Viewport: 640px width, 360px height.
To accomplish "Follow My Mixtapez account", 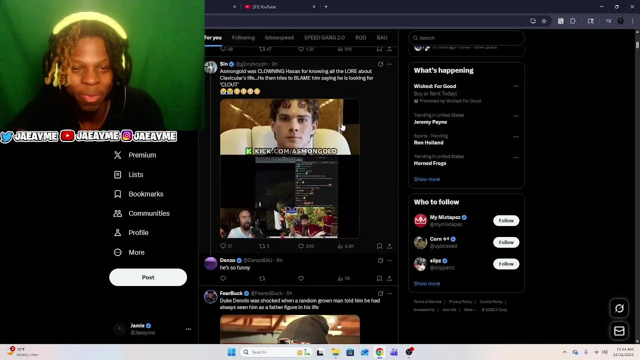I will [x=506, y=220].
